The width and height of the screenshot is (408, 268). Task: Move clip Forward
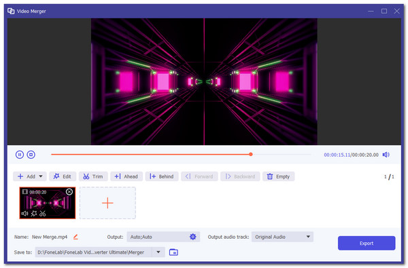[x=199, y=176]
